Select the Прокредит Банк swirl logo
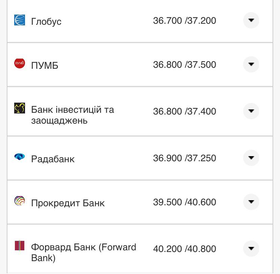 (20, 201)
